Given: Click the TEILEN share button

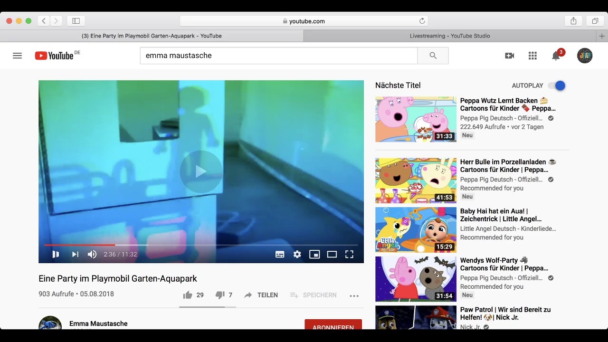Looking at the screenshot, I should pyautogui.click(x=261, y=295).
